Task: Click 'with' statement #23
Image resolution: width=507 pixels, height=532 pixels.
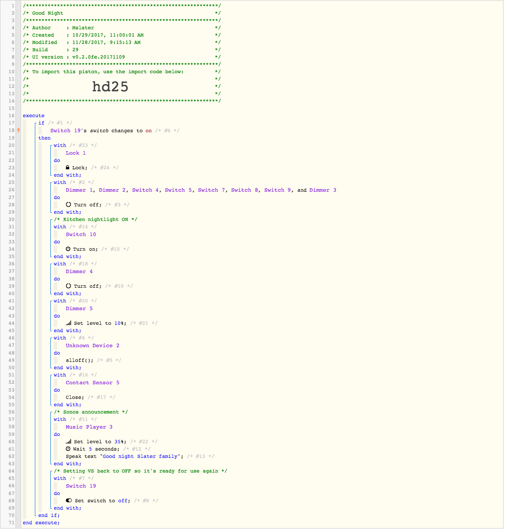Action: (60, 145)
